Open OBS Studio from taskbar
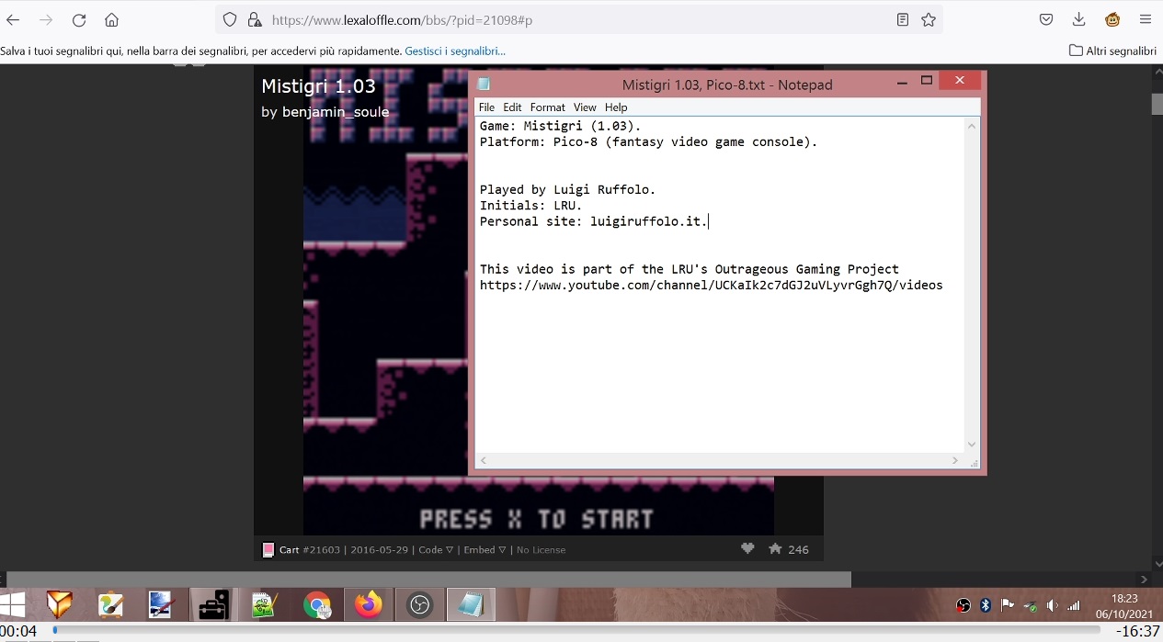The height and width of the screenshot is (642, 1163). (420, 605)
